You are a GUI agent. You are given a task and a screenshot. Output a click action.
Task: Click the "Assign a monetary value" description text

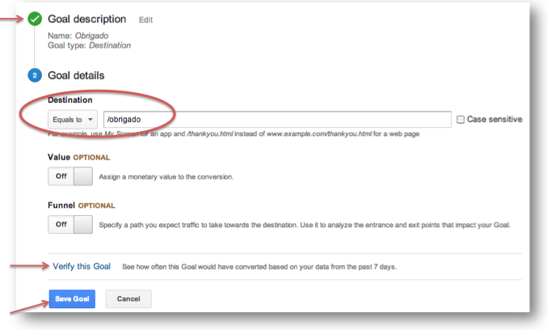click(166, 176)
